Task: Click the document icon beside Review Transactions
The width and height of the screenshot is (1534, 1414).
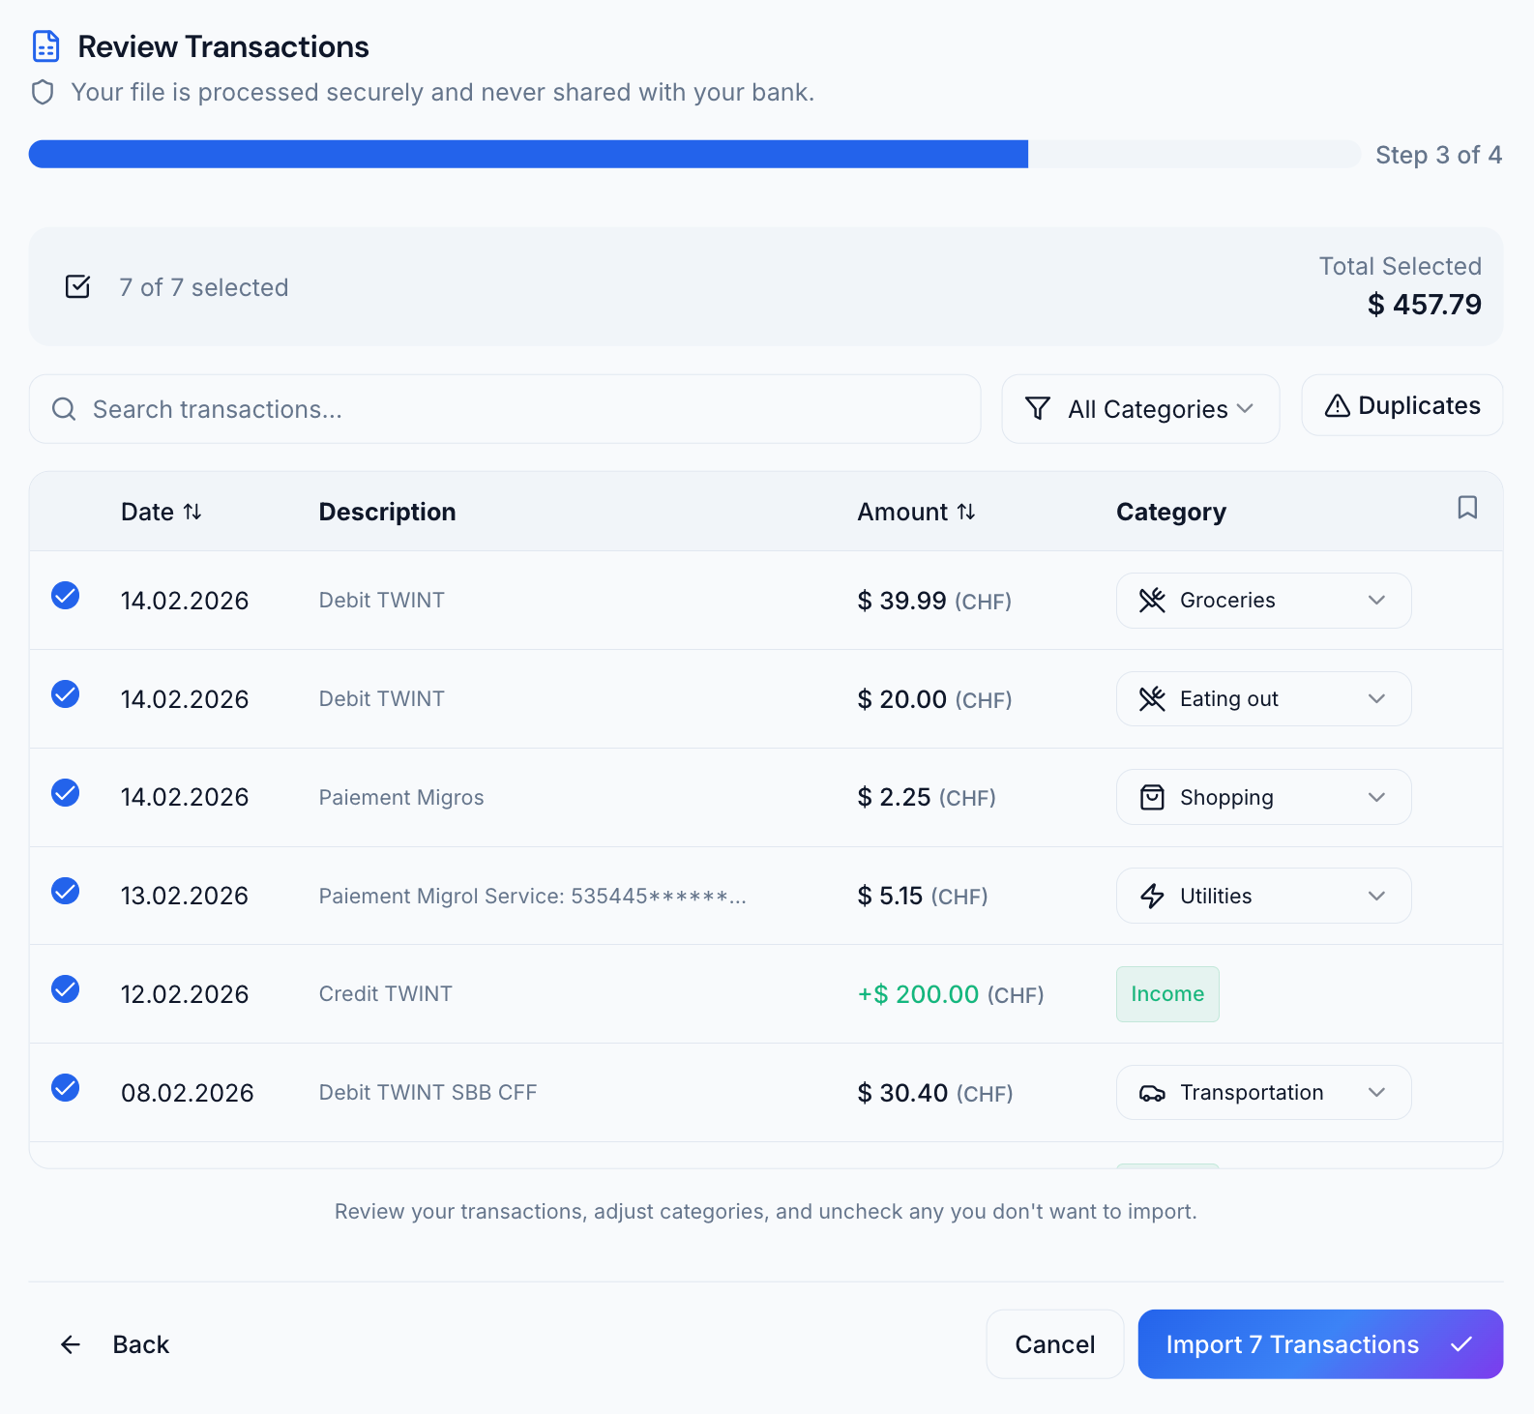Action: 46,46
